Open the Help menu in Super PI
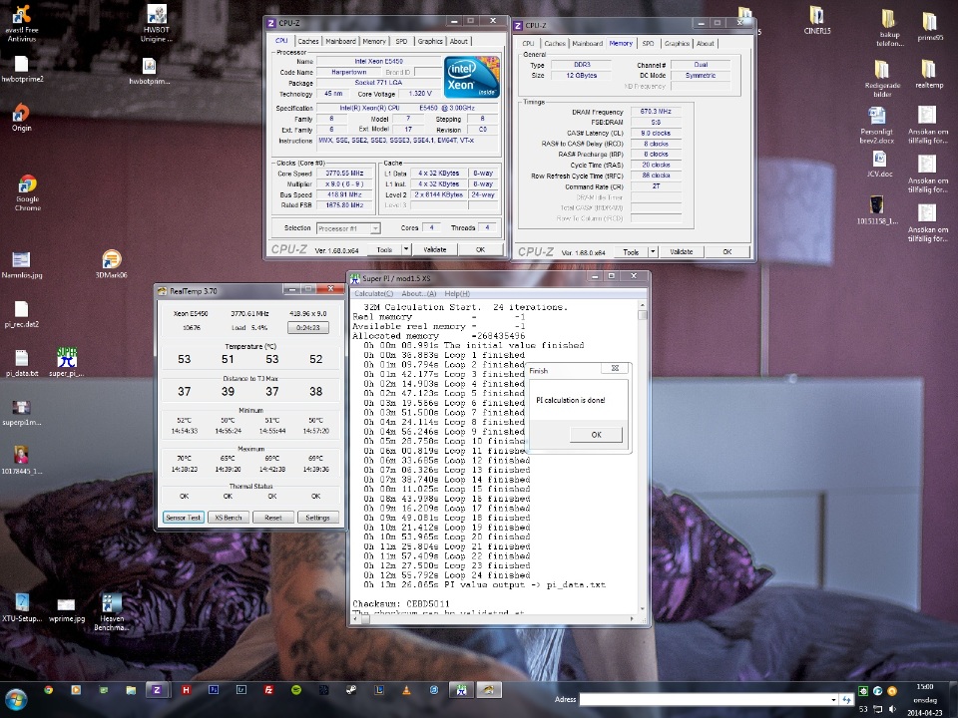 coord(457,293)
